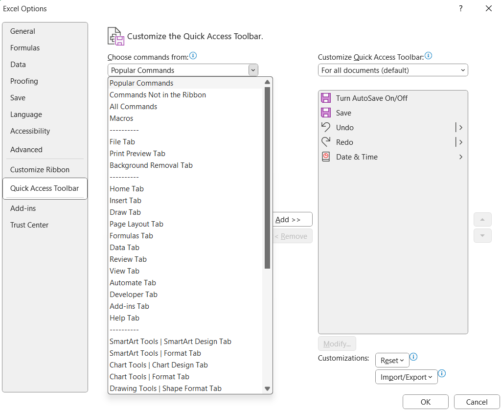Select the Quick Access Toolbar category
The image size is (501, 412).
(x=45, y=188)
